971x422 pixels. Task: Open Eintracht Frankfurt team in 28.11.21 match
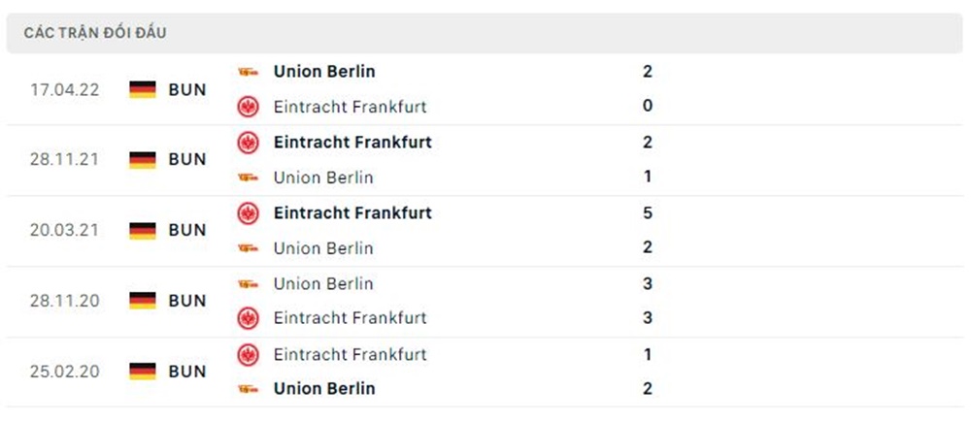[x=352, y=142]
